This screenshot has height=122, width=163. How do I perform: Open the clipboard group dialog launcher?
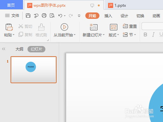click(x=48, y=40)
